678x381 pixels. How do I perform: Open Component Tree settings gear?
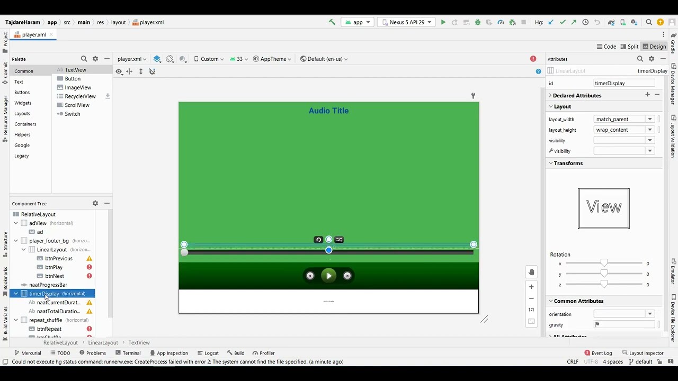[95, 203]
